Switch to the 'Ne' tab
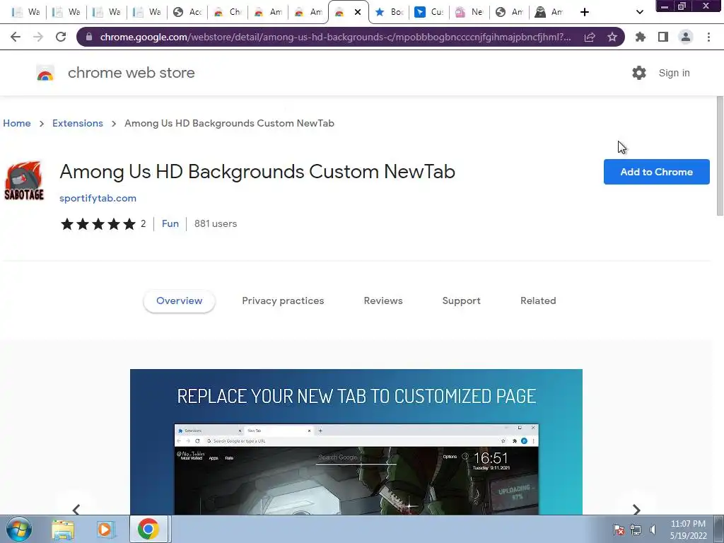This screenshot has width=724, height=543. click(469, 12)
